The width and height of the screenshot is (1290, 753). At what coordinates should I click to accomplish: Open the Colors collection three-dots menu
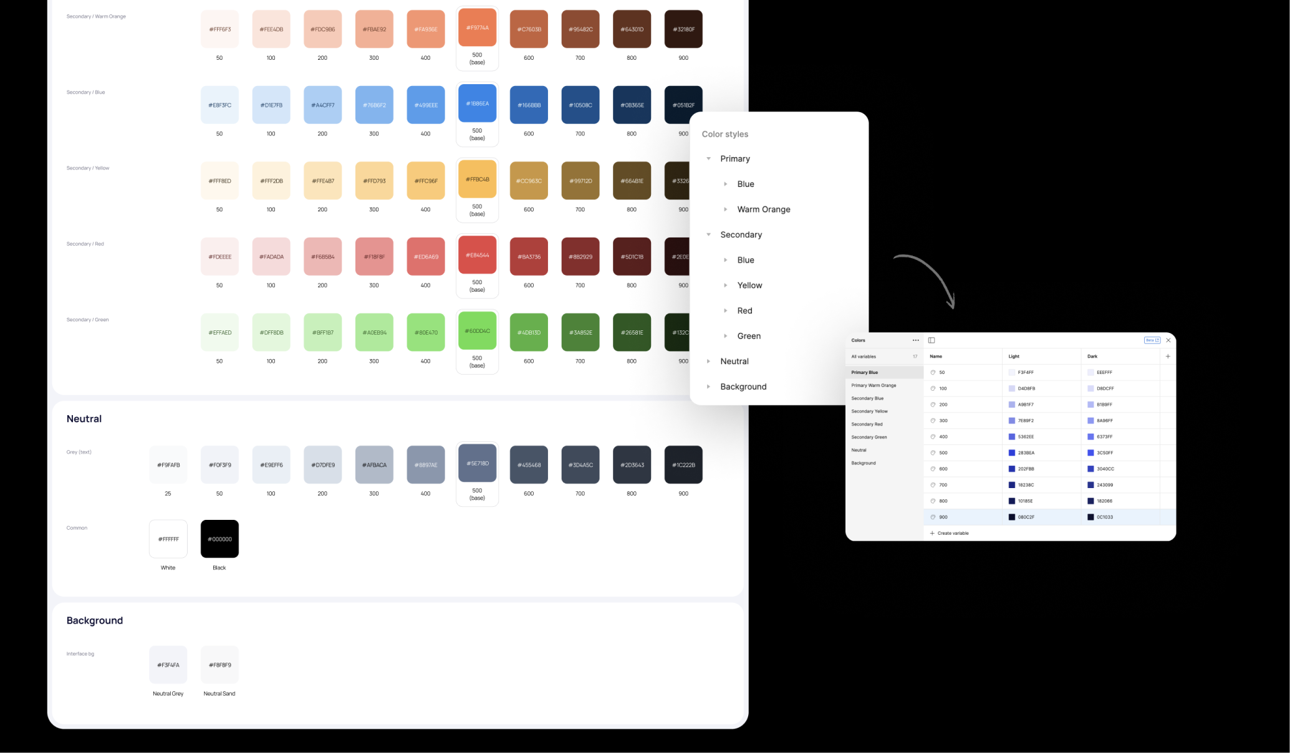tap(915, 340)
